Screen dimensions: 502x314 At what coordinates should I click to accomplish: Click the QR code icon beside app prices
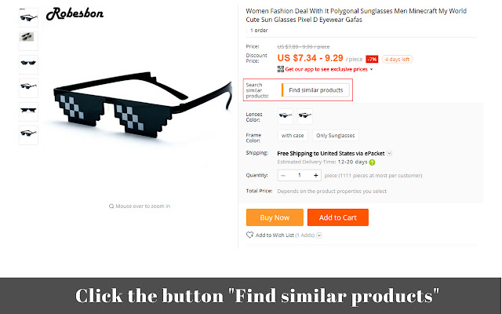(x=281, y=69)
